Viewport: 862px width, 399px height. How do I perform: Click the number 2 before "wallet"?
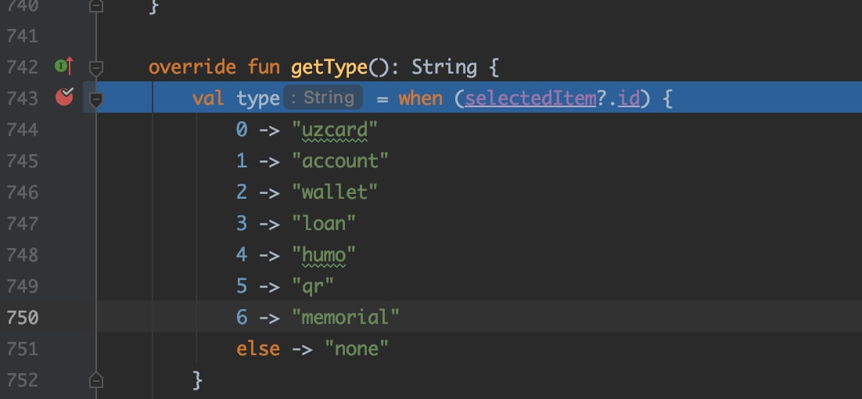[242, 192]
